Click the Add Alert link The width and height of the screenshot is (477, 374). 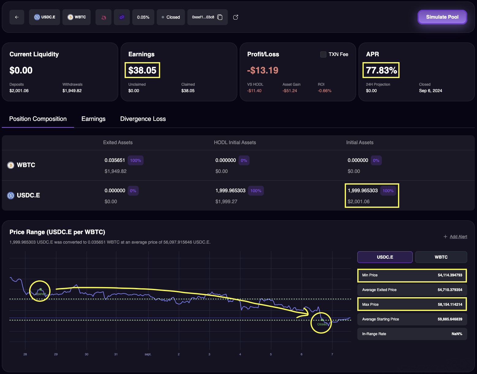pos(458,237)
